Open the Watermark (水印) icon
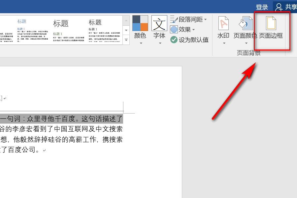This screenshot has height=198, width=297. click(x=223, y=23)
